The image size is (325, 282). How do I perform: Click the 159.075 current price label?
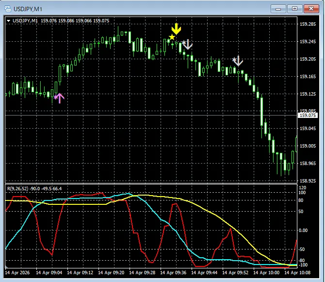308,116
